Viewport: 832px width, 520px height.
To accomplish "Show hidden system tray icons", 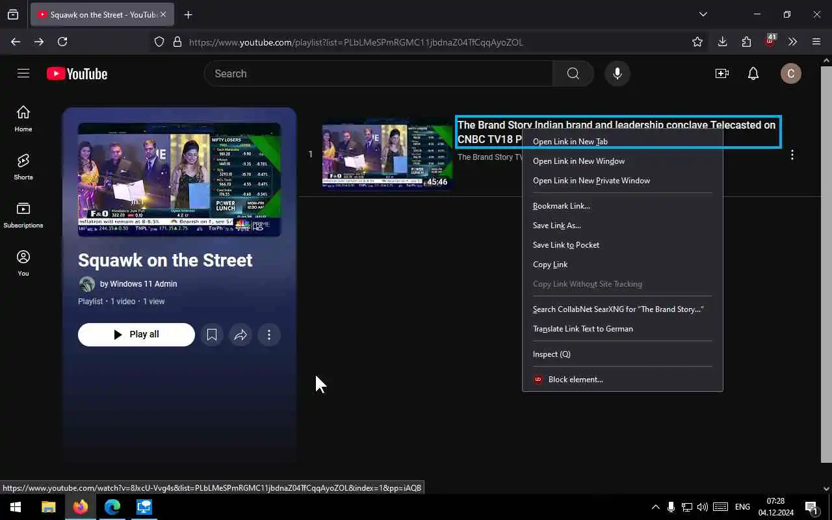I will [x=655, y=507].
